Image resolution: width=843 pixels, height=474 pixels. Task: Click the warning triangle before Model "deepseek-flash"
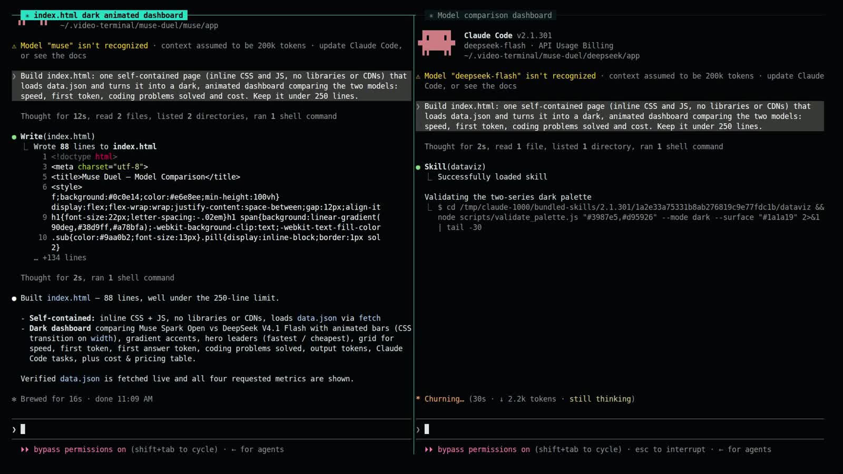418,76
